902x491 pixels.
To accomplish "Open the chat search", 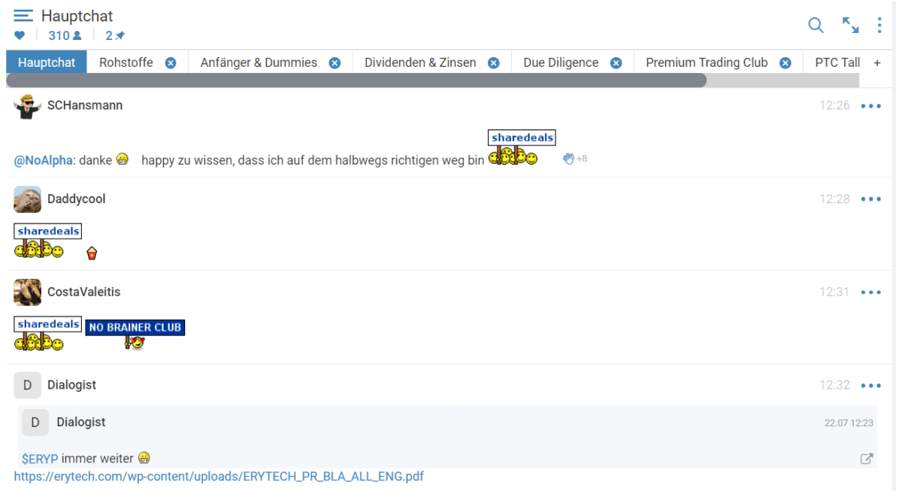I will (816, 25).
